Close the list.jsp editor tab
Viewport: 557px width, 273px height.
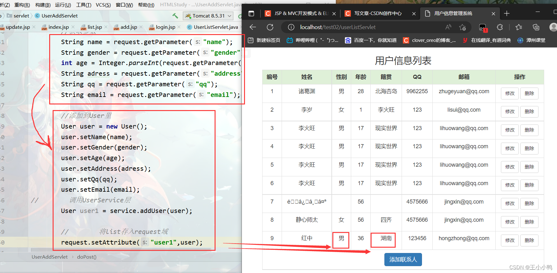(x=106, y=27)
